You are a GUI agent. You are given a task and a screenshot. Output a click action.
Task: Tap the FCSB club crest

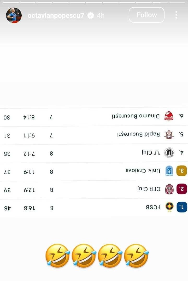[x=169, y=207]
